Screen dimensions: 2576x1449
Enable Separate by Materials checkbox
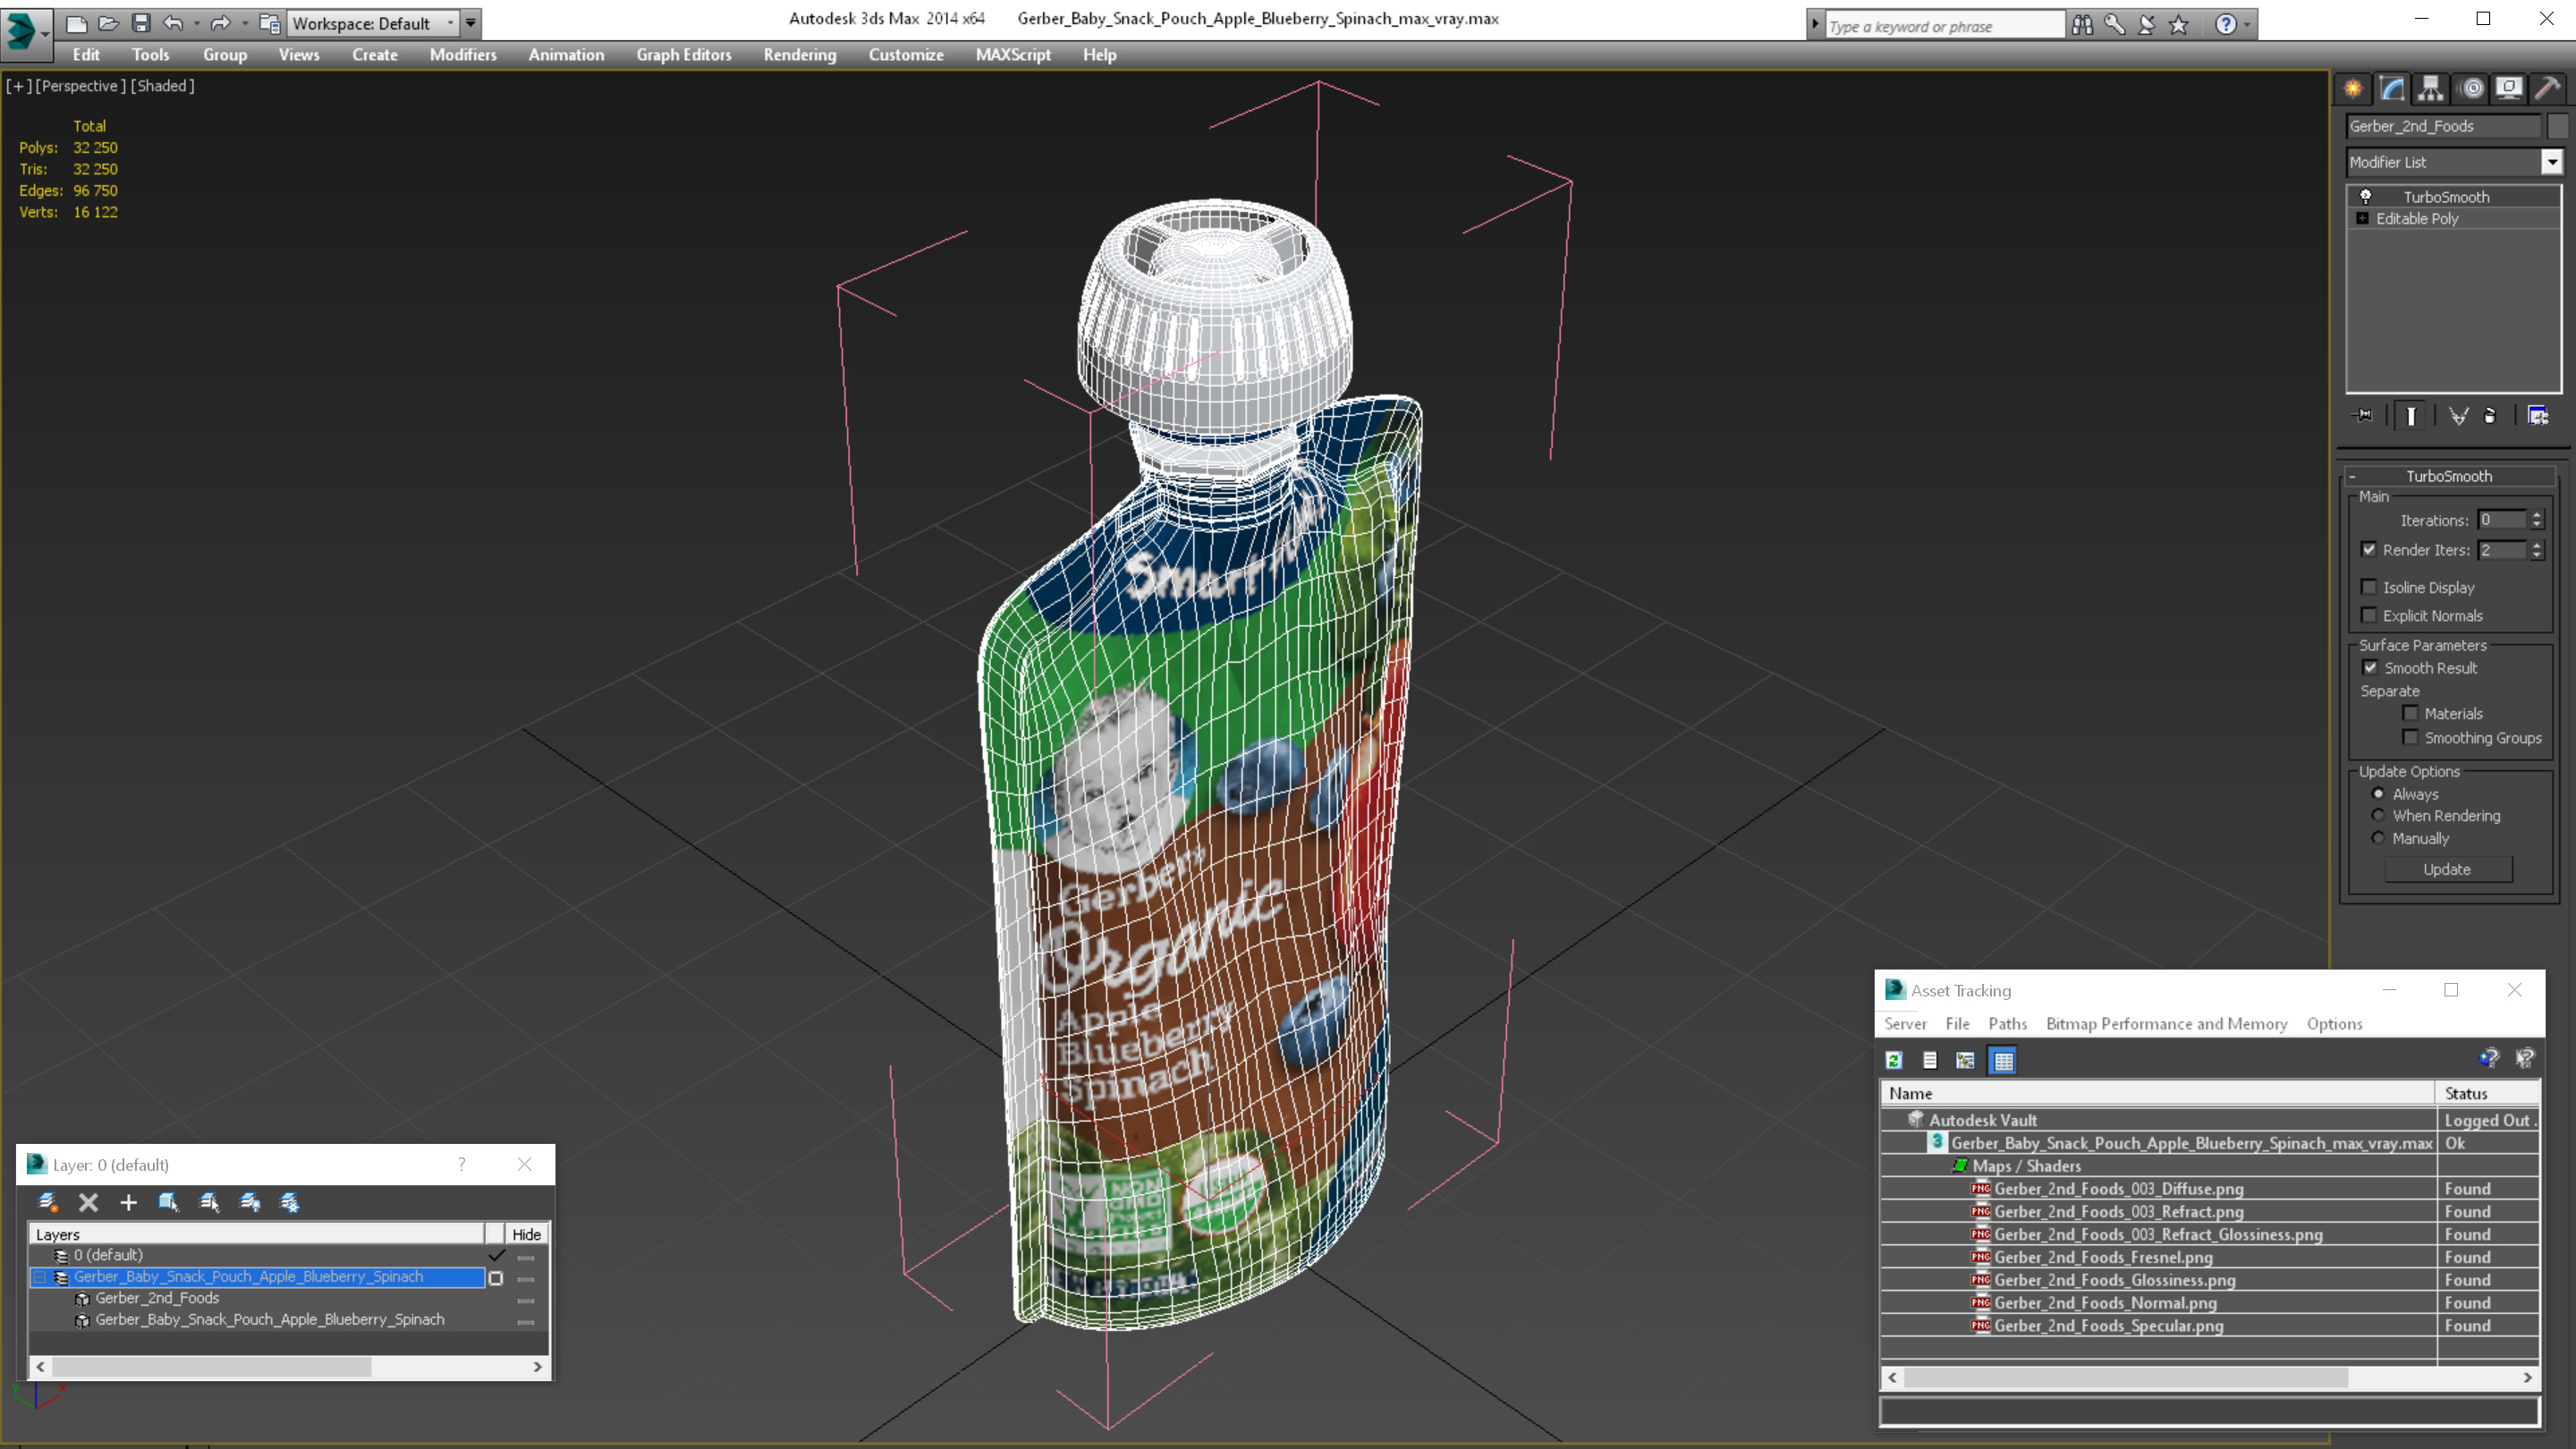click(x=2410, y=714)
